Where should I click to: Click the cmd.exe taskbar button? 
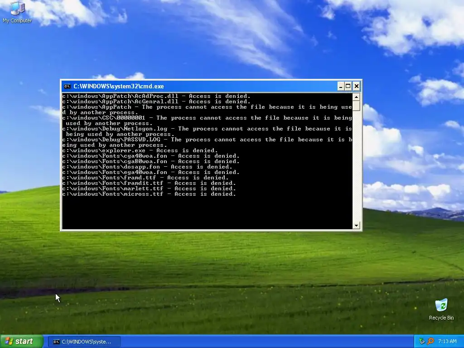coord(84,342)
